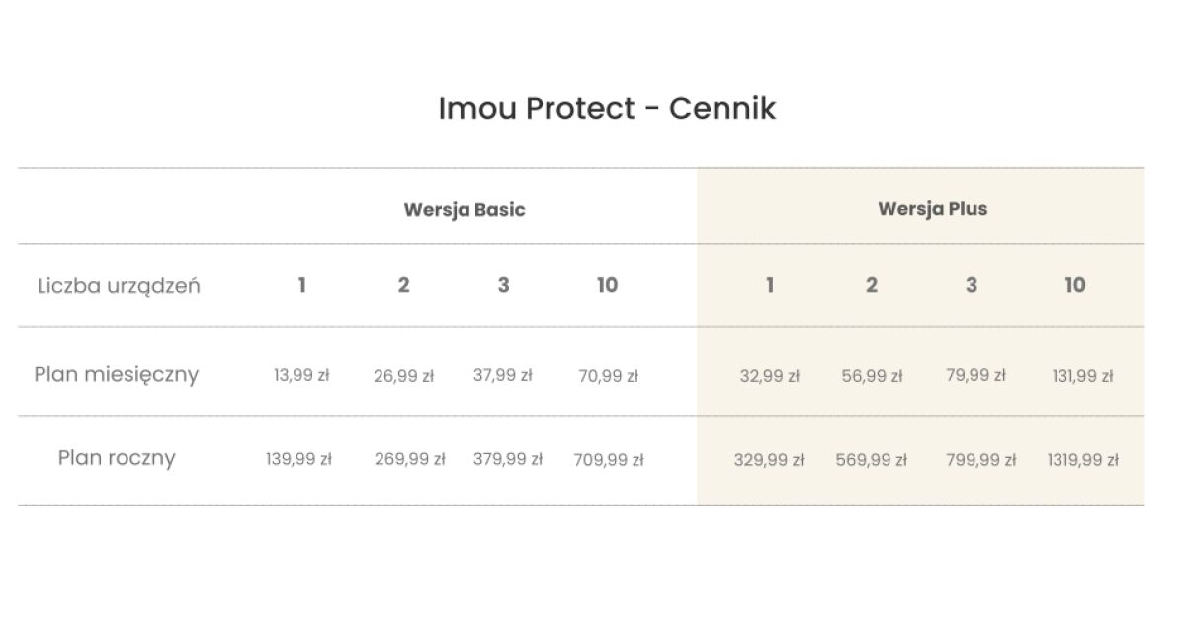Click the Plan roczny row label
The height and width of the screenshot is (623, 1186).
pyautogui.click(x=117, y=458)
